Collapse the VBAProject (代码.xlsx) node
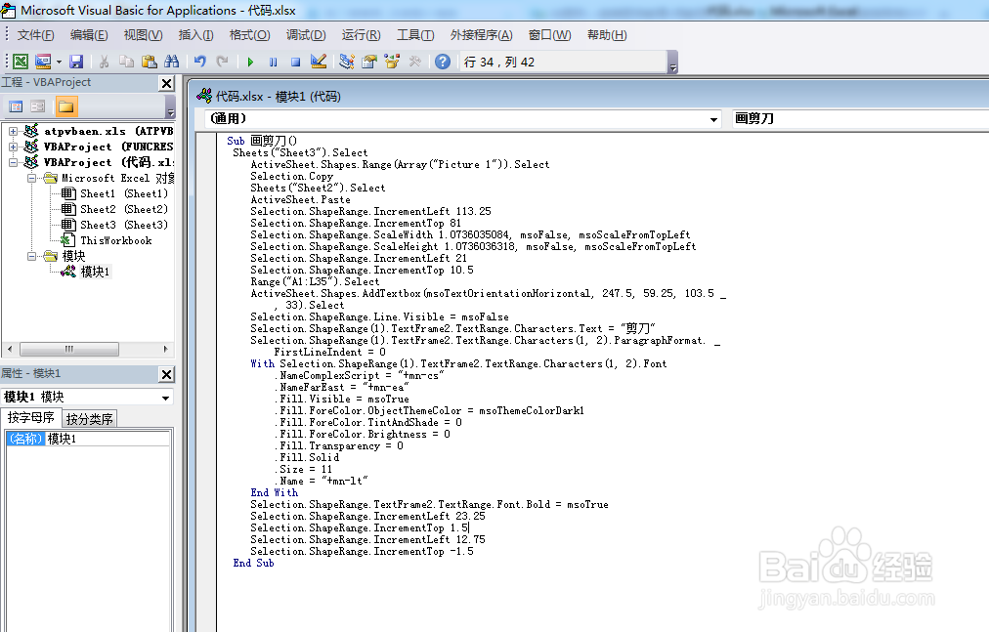The image size is (989, 632). pyautogui.click(x=13, y=162)
